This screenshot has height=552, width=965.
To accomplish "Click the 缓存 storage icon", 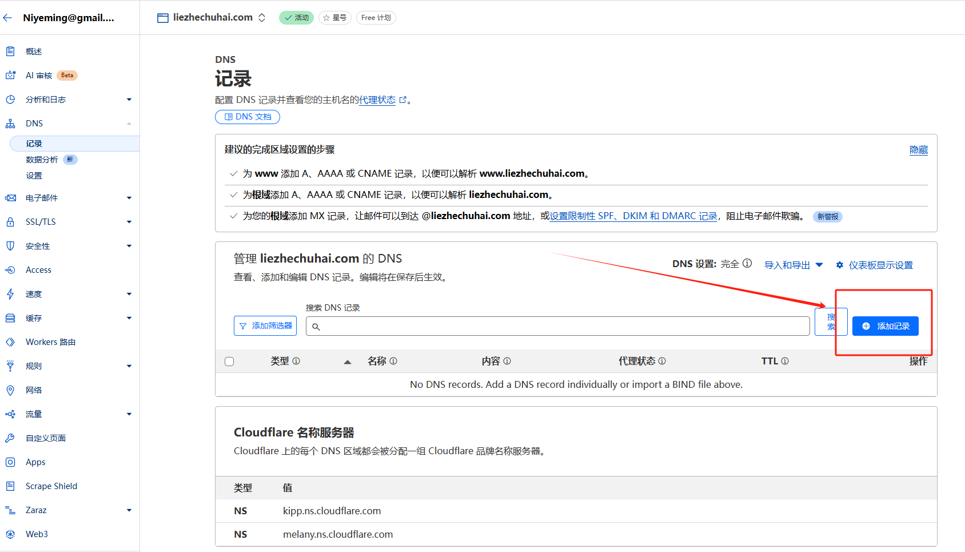I will pyautogui.click(x=10, y=318).
